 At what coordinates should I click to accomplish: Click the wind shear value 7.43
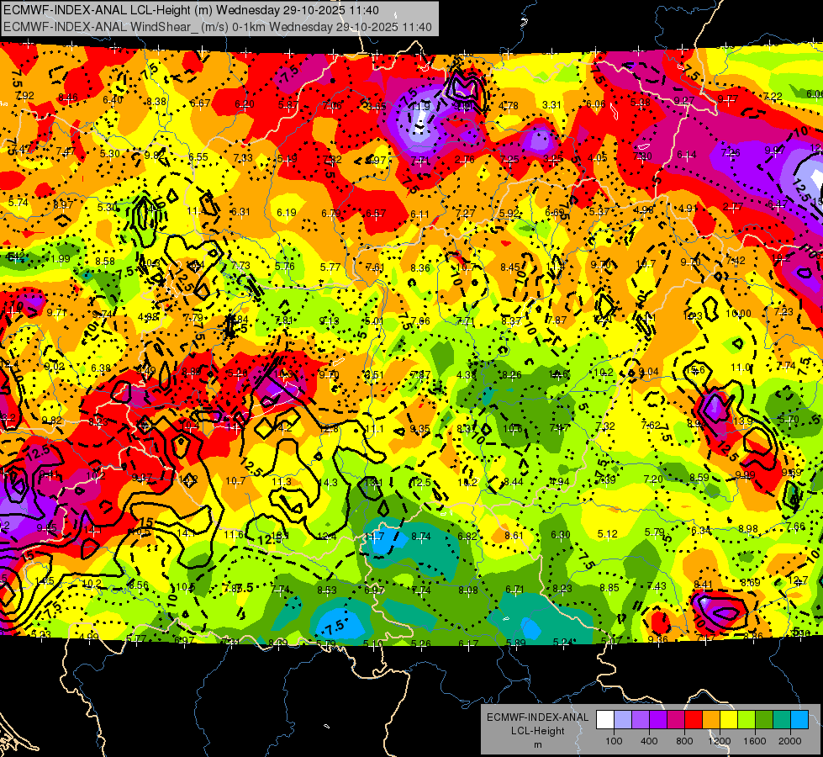pyautogui.click(x=657, y=585)
